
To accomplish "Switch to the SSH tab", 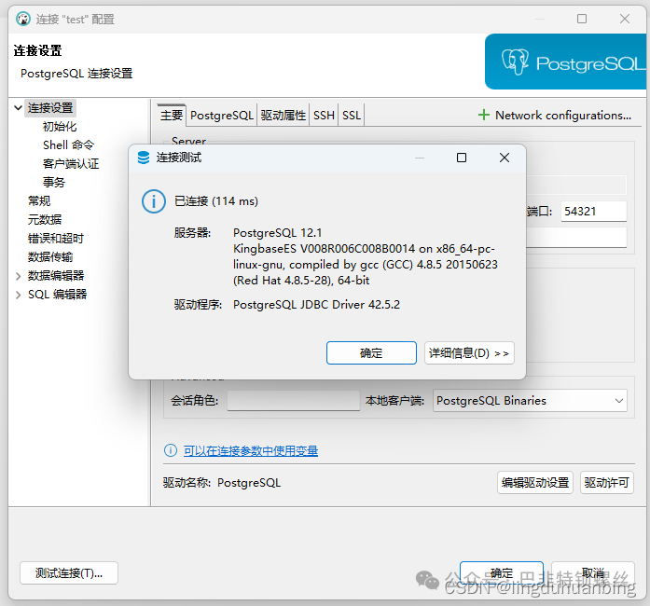I will click(x=324, y=116).
